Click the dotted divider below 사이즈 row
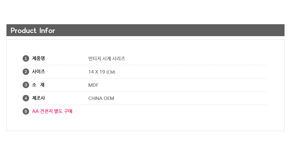Viewport: 291px width, 153px height. [x=145, y=78]
